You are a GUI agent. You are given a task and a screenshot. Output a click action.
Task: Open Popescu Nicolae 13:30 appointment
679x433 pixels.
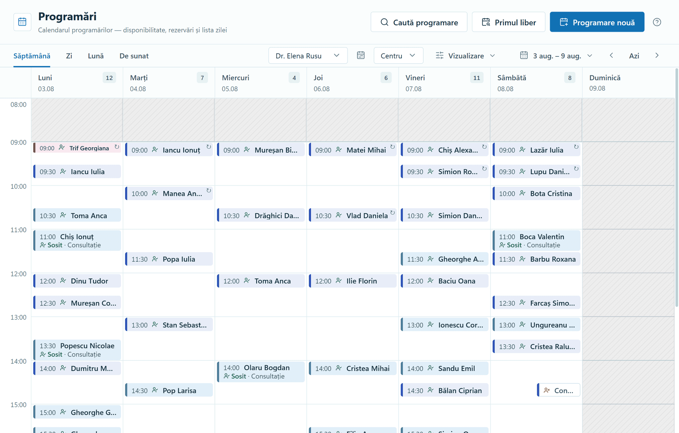tap(77, 350)
